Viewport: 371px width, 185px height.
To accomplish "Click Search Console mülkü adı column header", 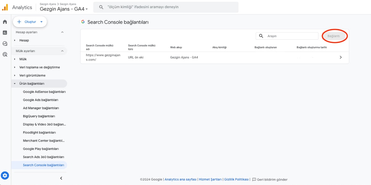I will (x=99, y=47).
